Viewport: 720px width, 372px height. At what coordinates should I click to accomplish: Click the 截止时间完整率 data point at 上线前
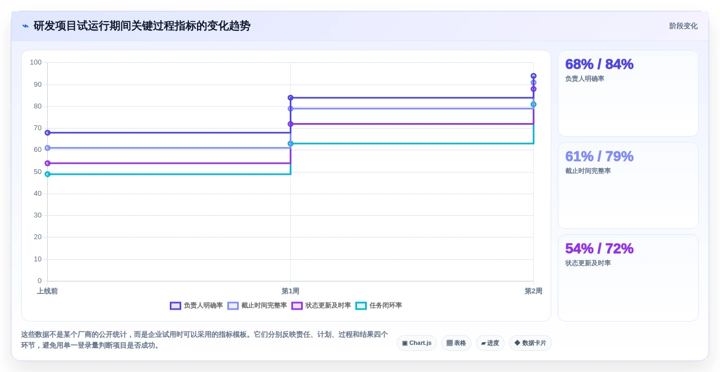[47, 147]
